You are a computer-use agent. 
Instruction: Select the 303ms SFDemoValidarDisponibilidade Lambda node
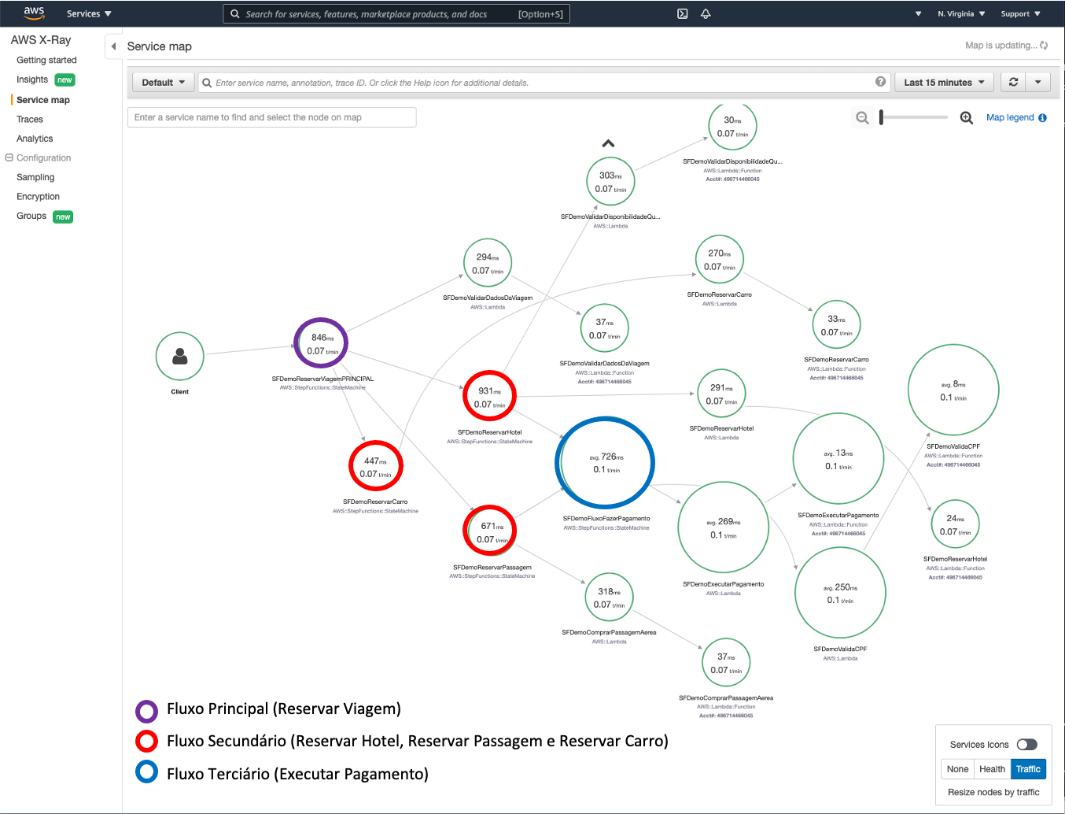[610, 182]
